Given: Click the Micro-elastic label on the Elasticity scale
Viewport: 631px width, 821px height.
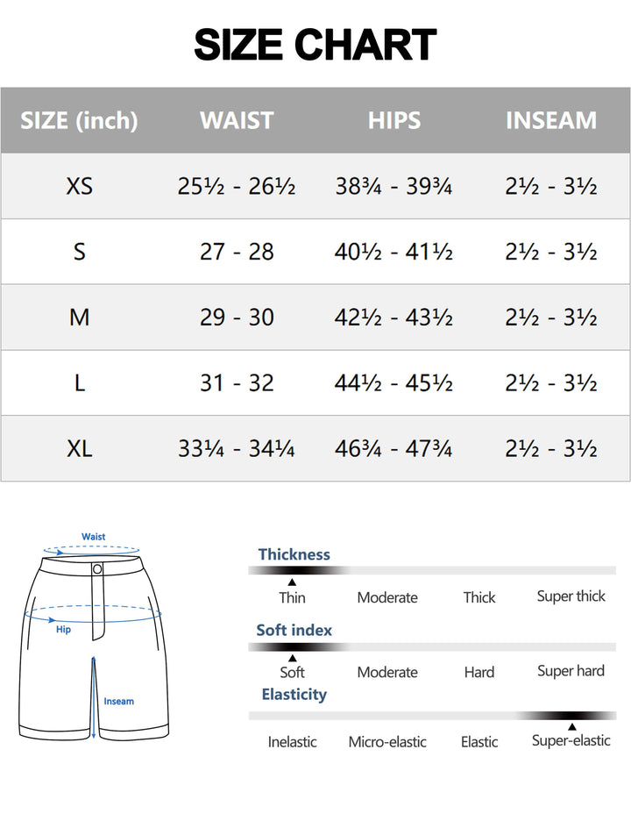Looking at the screenshot, I should click(387, 742).
